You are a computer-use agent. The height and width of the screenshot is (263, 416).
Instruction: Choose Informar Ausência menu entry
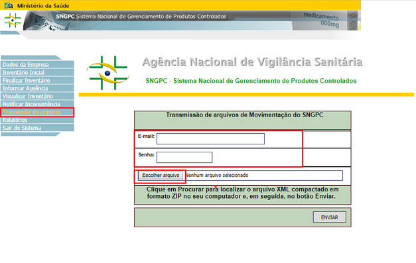click(37, 89)
